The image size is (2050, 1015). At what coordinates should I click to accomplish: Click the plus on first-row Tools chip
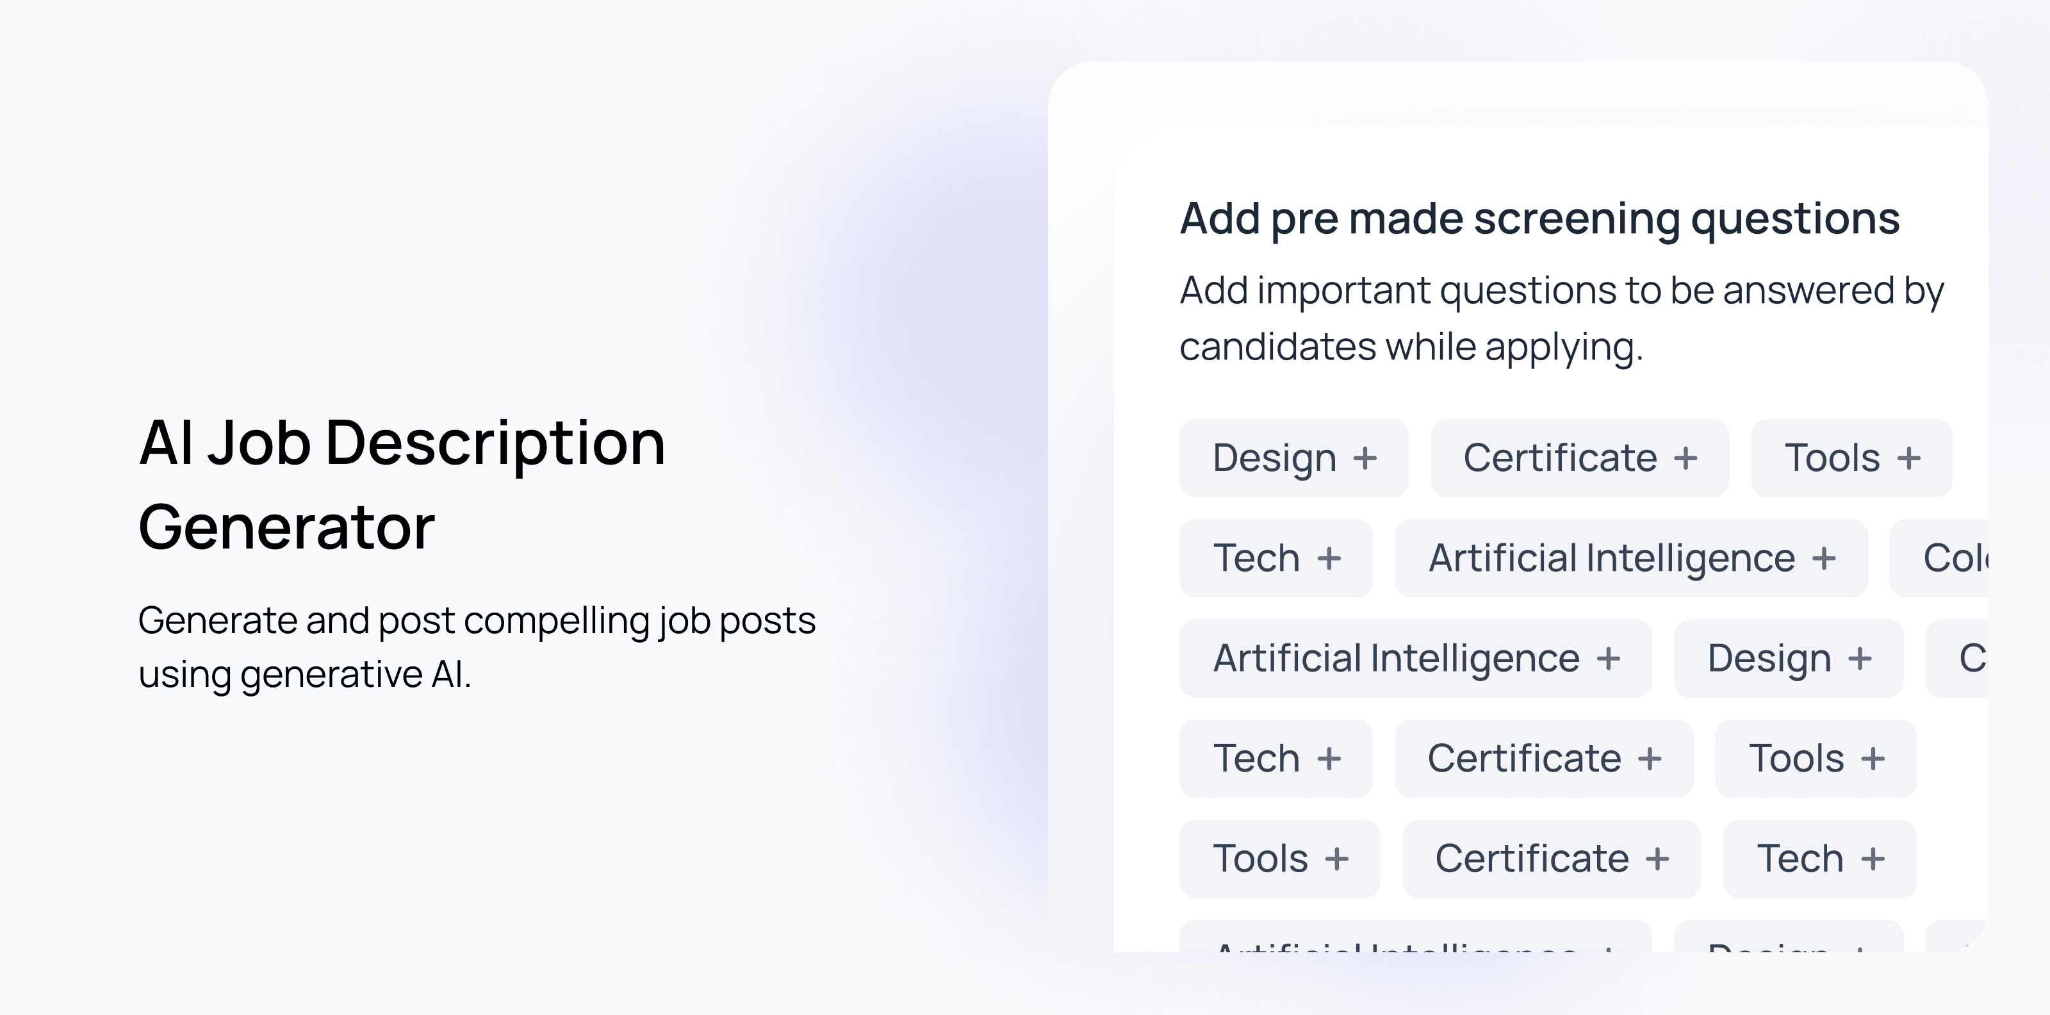click(x=1908, y=459)
